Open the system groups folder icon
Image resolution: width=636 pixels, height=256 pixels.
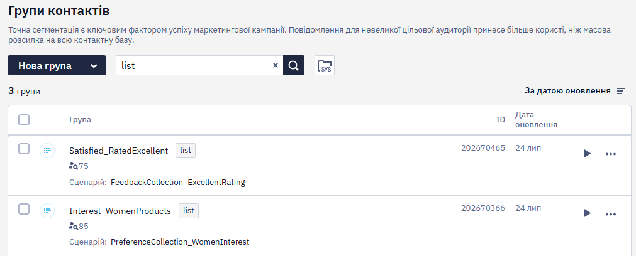[325, 65]
